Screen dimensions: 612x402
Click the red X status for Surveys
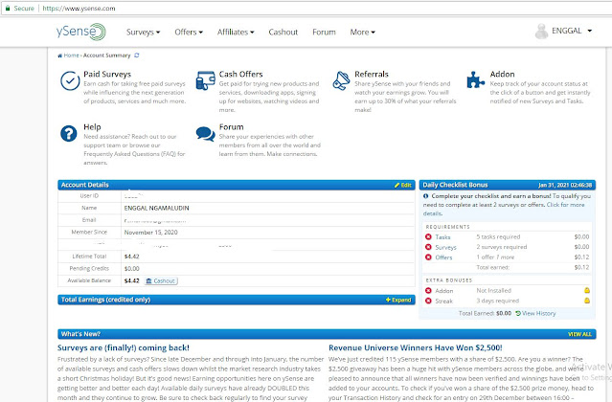pyautogui.click(x=428, y=247)
